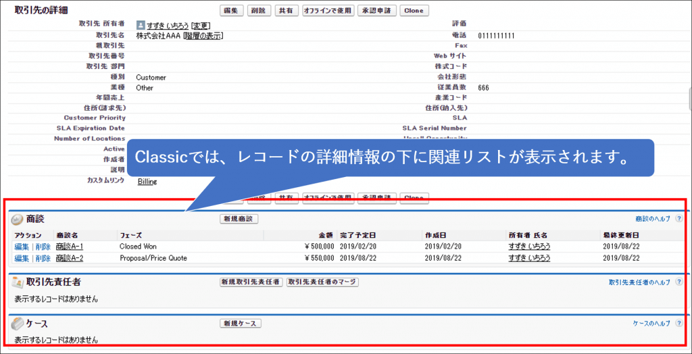Image resolution: width=692 pixels, height=354 pixels.
Task: Click the アクション column header
Action: coord(28,235)
